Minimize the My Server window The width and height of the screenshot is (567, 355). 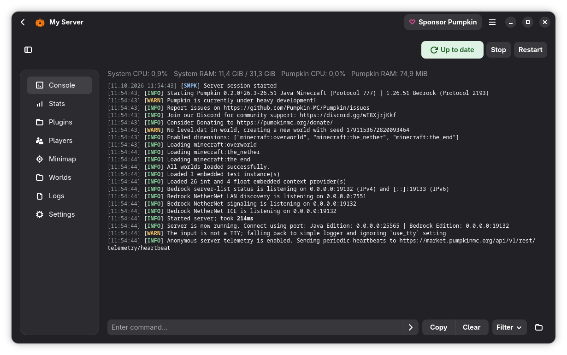coord(510,22)
